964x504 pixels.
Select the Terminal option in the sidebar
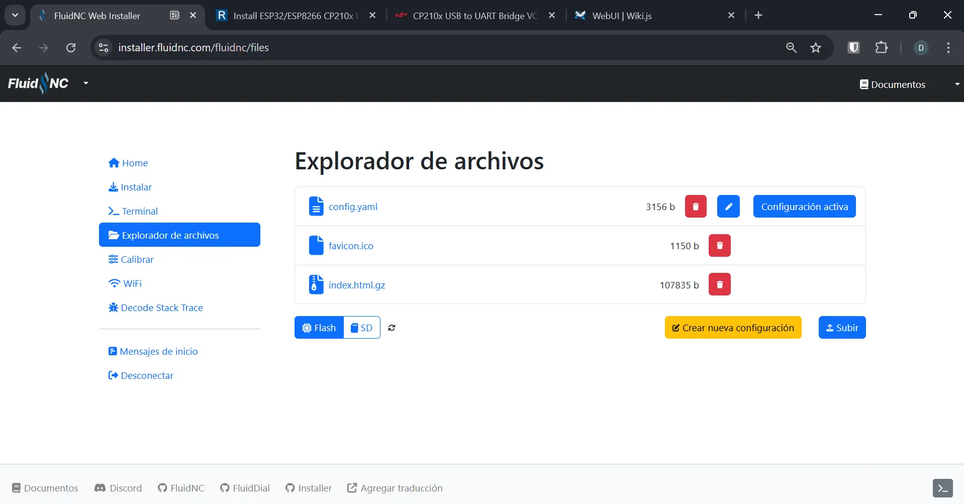tap(139, 211)
